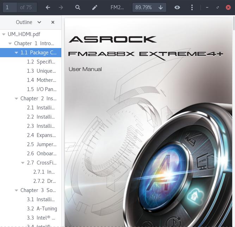
Task: Jump to 2.7 CrossFi... section
Action: pos(42,163)
